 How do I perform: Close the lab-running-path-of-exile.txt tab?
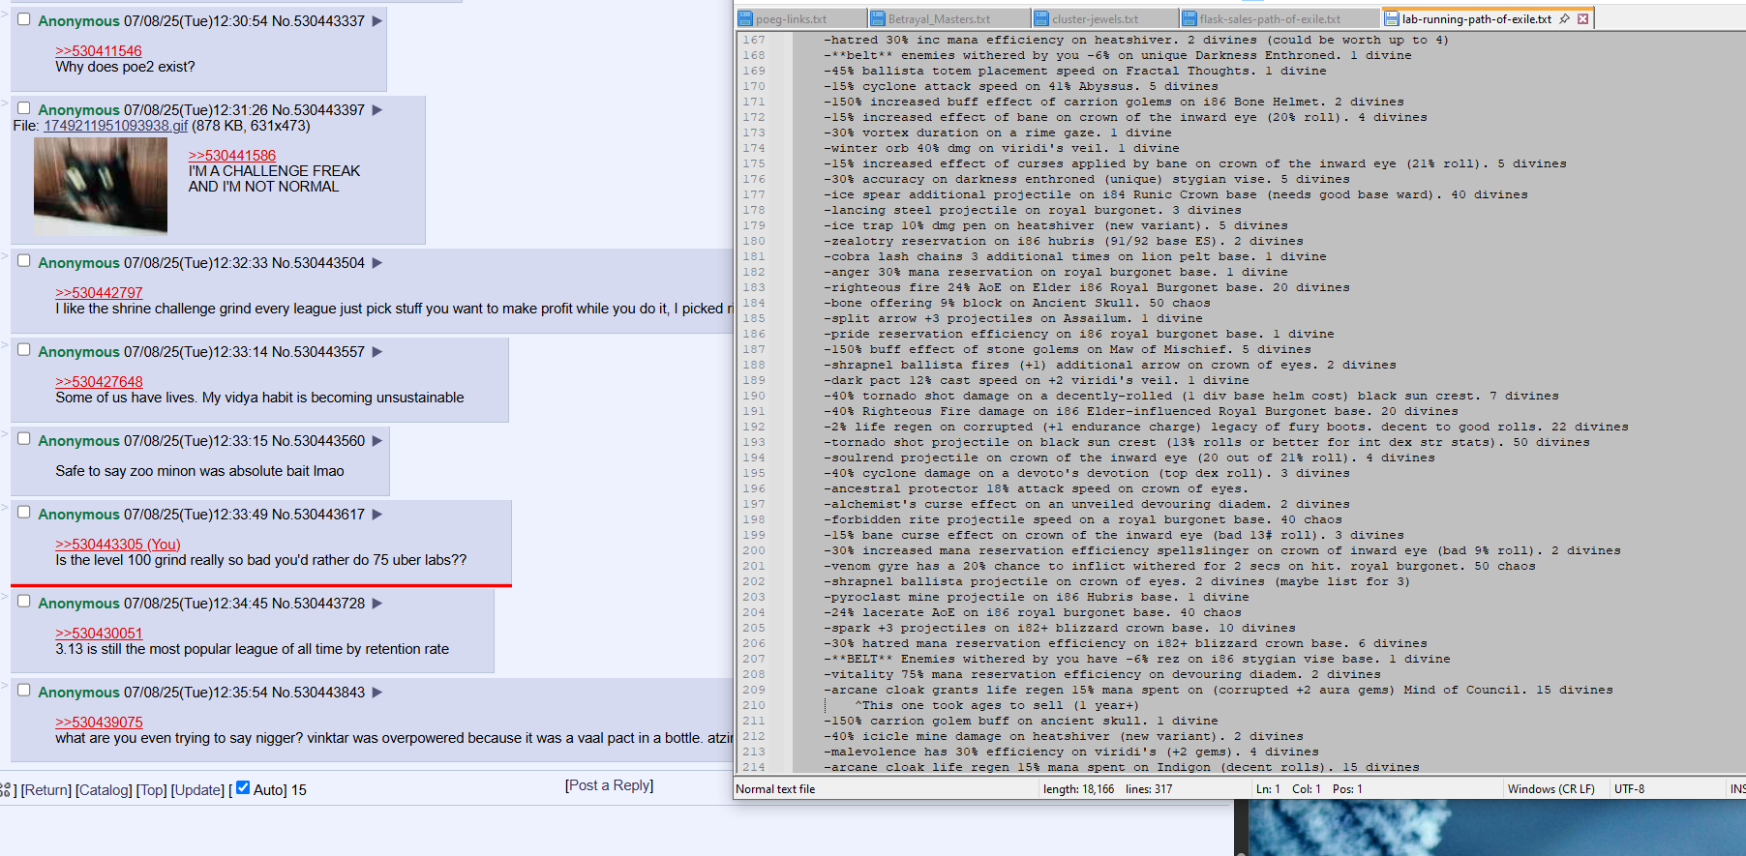click(1583, 18)
